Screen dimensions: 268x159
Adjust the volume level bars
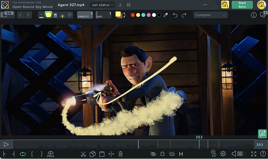coord(242,154)
